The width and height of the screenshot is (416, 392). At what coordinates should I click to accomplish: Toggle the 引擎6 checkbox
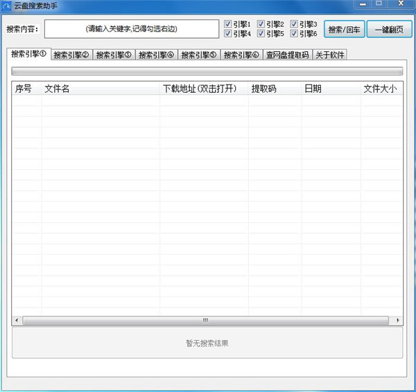pos(295,33)
